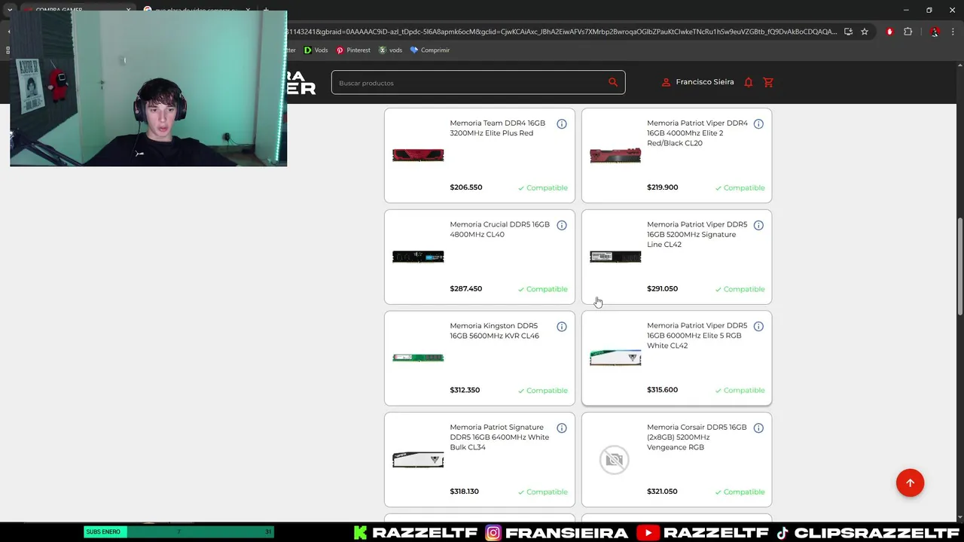964x542 pixels.
Task: Click the back-to-top arrow button
Action: pyautogui.click(x=910, y=483)
